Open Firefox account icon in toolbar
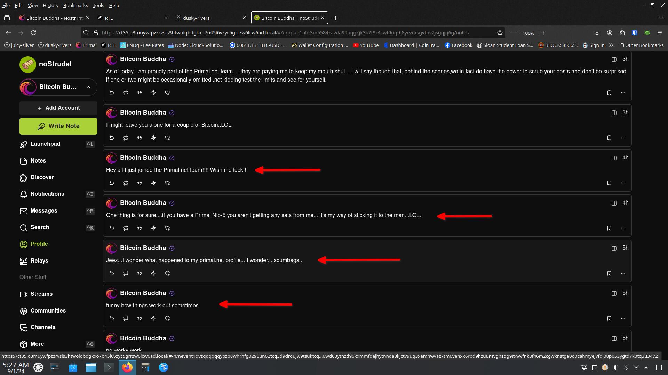Image resolution: width=668 pixels, height=375 pixels. (x=610, y=33)
